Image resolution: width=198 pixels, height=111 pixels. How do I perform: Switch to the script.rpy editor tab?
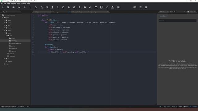click(42, 12)
